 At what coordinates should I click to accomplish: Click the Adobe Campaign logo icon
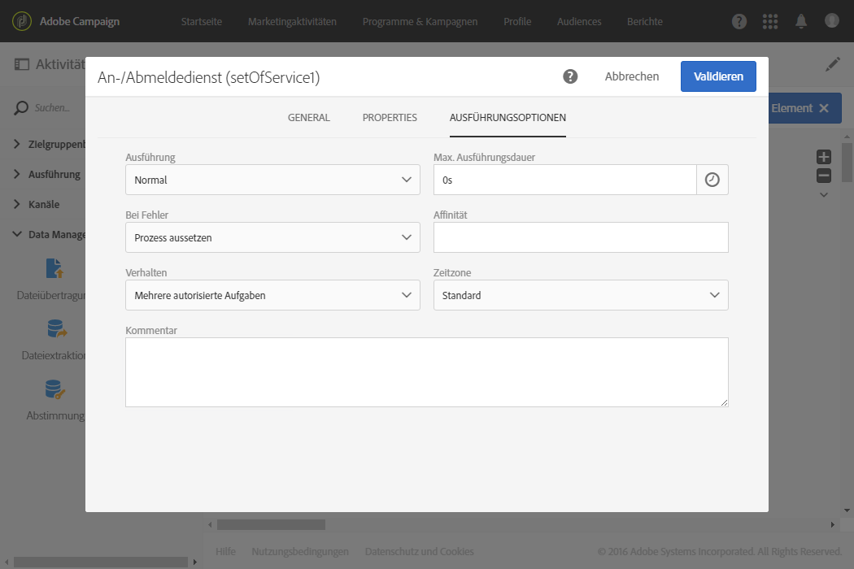[22, 21]
